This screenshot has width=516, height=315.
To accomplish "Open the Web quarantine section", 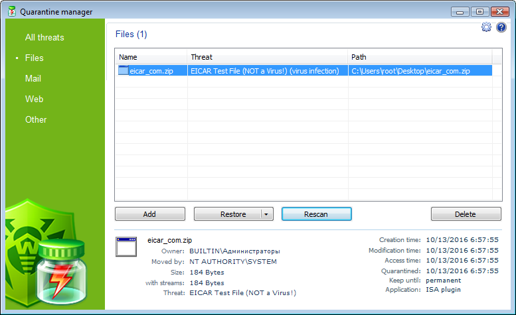I will [x=35, y=99].
